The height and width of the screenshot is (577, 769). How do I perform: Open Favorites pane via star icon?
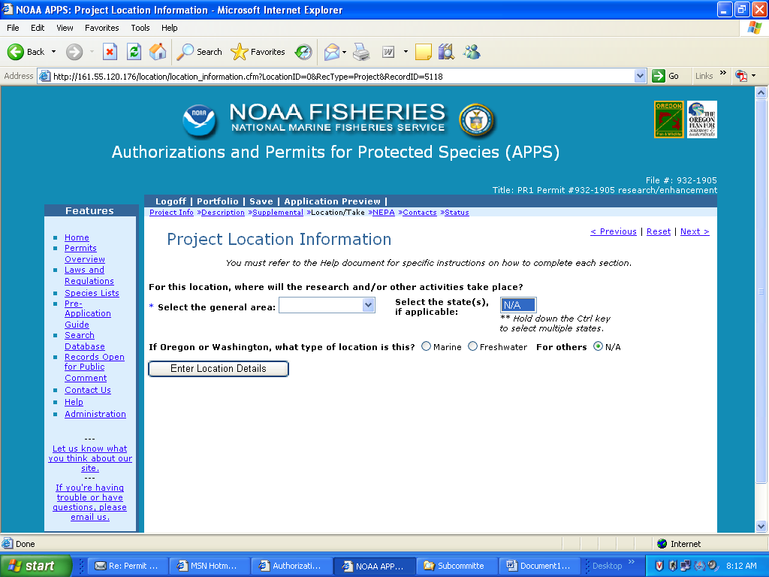240,52
